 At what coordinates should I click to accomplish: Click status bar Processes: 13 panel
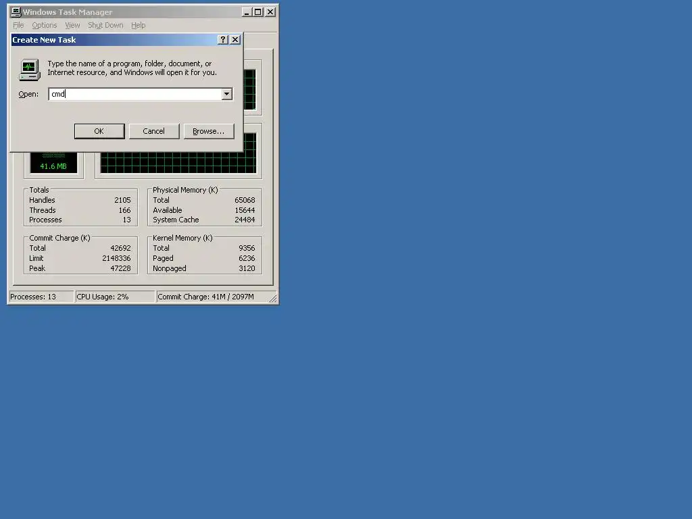[x=41, y=297]
